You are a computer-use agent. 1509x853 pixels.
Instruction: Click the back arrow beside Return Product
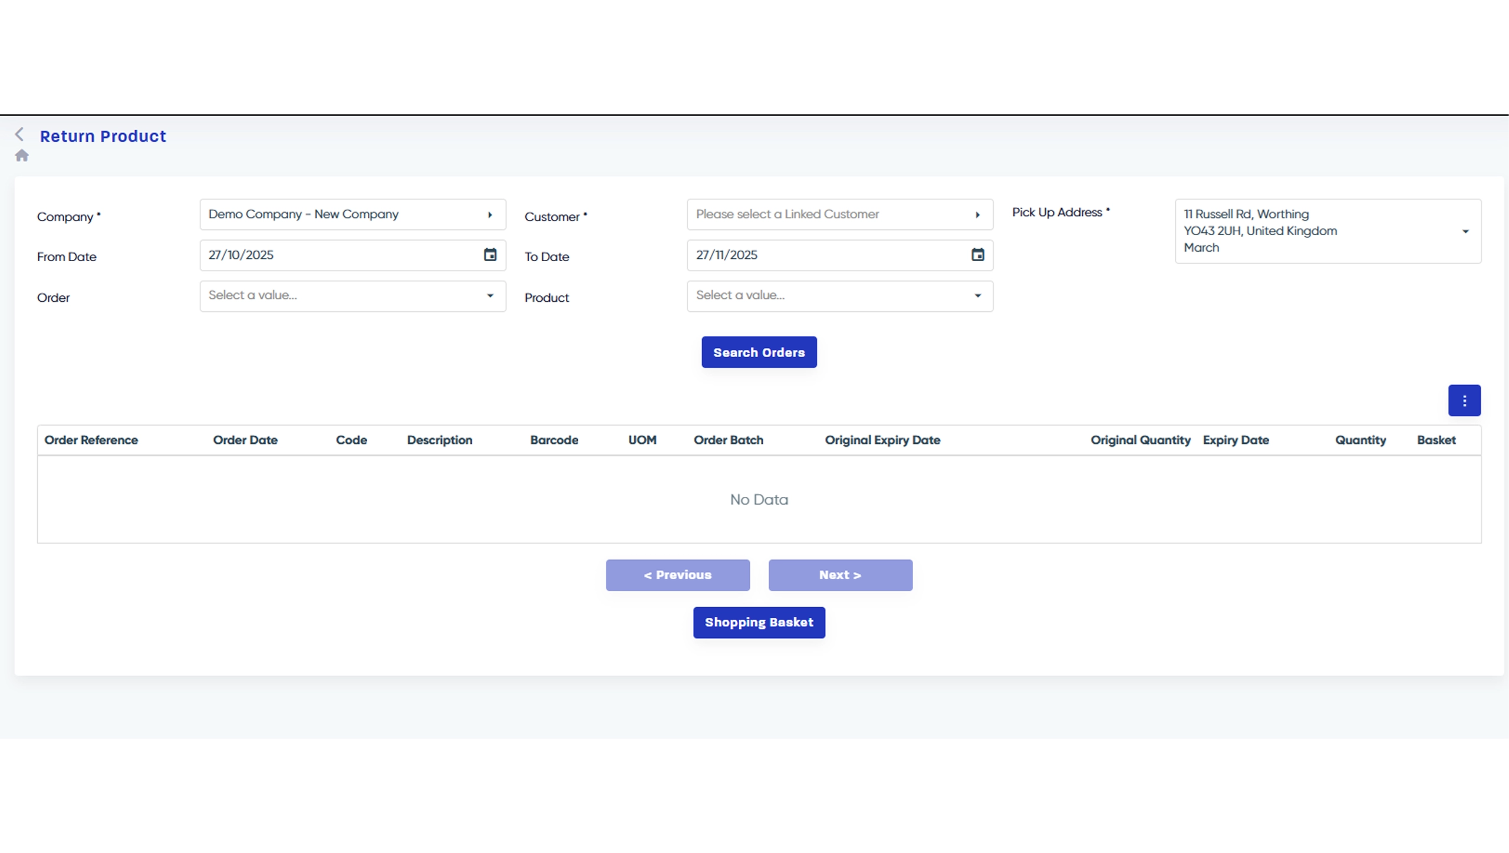click(x=19, y=134)
